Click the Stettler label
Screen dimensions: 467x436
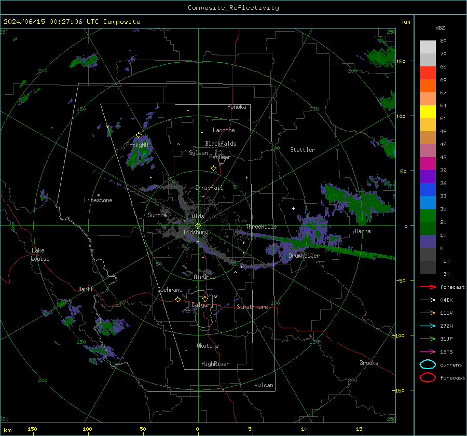[x=303, y=150]
